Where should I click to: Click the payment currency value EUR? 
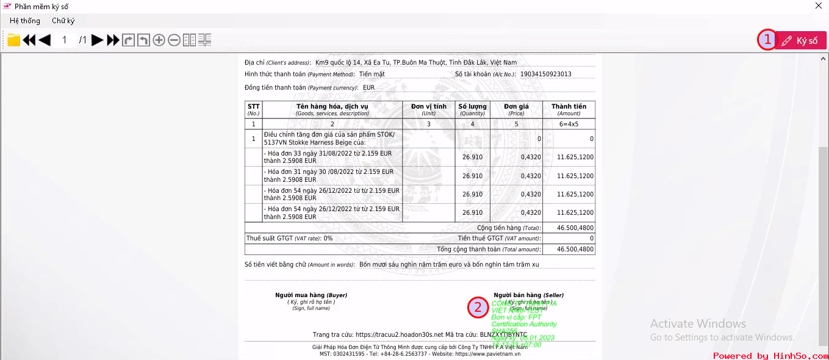coord(368,88)
